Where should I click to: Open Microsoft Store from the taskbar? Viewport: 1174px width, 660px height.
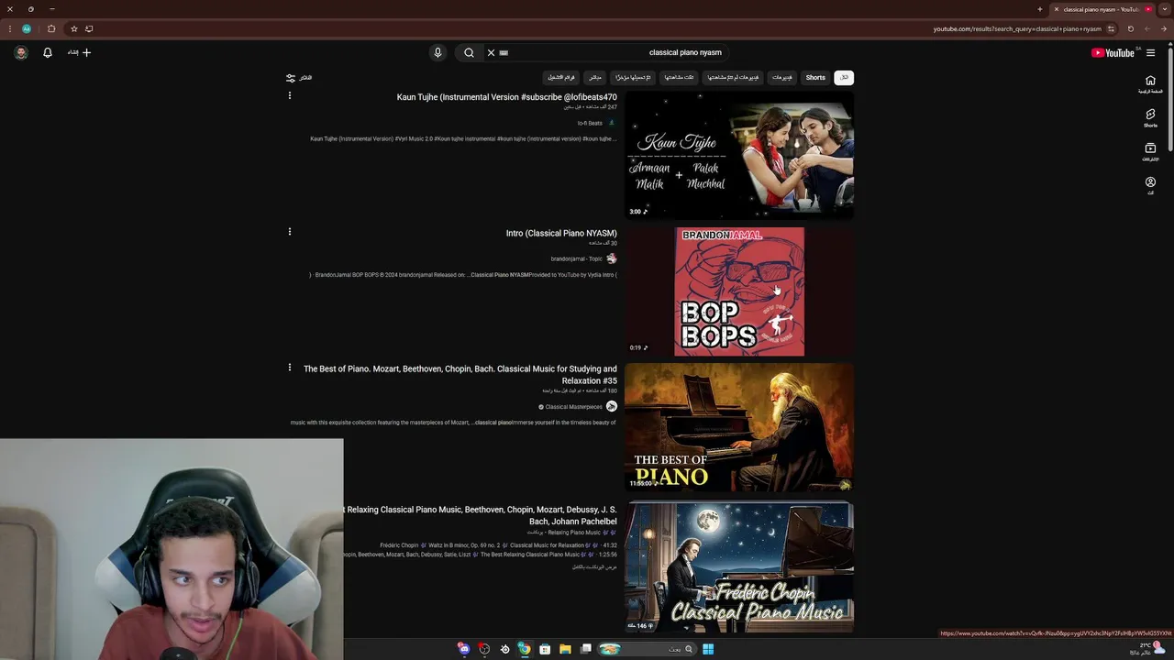coord(545,649)
